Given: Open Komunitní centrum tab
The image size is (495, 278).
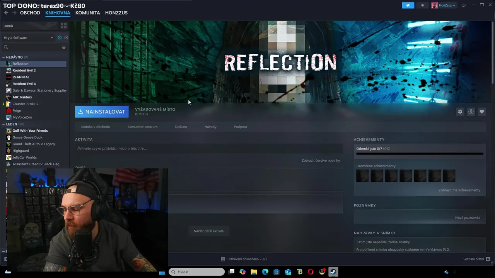Looking at the screenshot, I should pos(142,127).
